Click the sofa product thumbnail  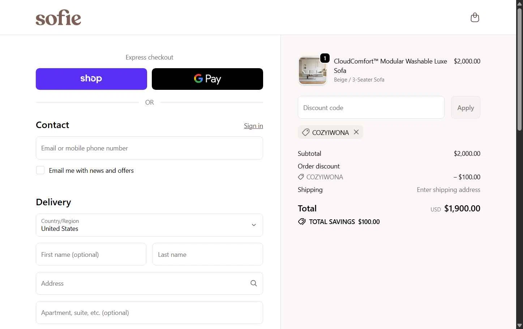[x=313, y=70]
